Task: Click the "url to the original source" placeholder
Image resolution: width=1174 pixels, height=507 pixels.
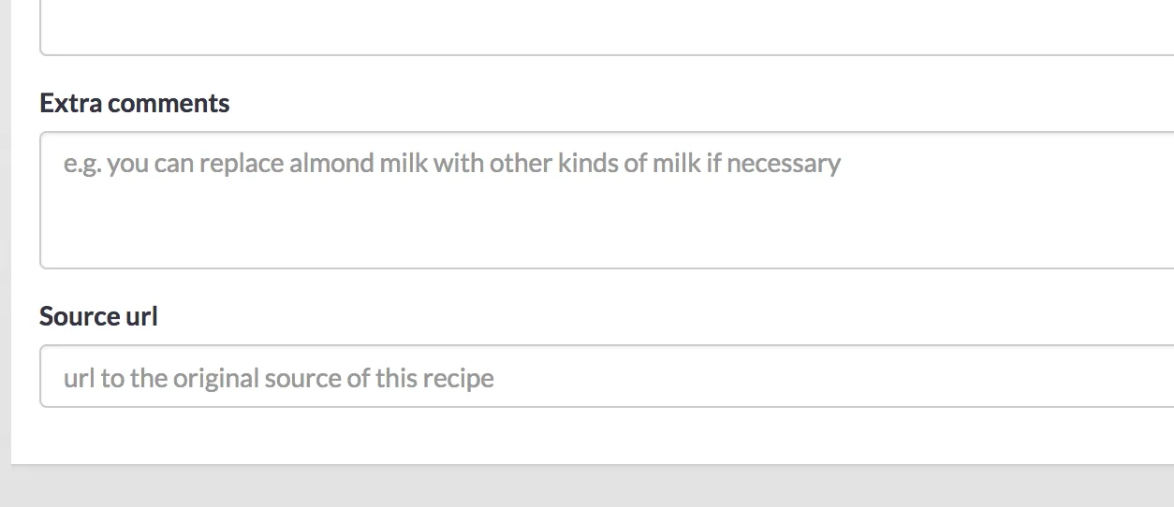Action: (x=278, y=379)
